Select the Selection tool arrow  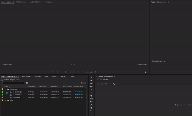coord(91,78)
